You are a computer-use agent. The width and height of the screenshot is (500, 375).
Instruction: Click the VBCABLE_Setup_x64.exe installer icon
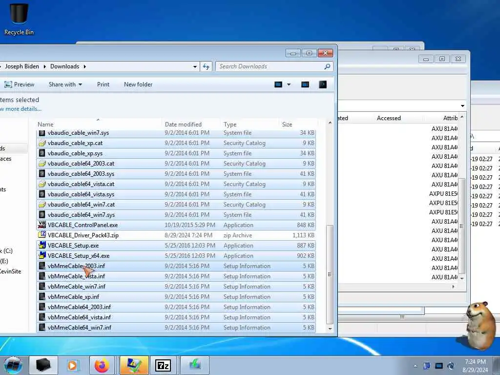tap(42, 255)
